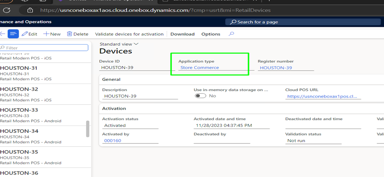
Task: Toggle the list pane icon button
Action: pyautogui.click(x=13, y=34)
